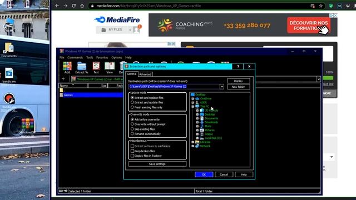Click OK to start extraction

(x=204, y=174)
